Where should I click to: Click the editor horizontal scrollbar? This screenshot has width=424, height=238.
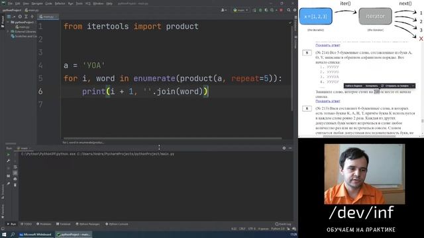[172, 138]
